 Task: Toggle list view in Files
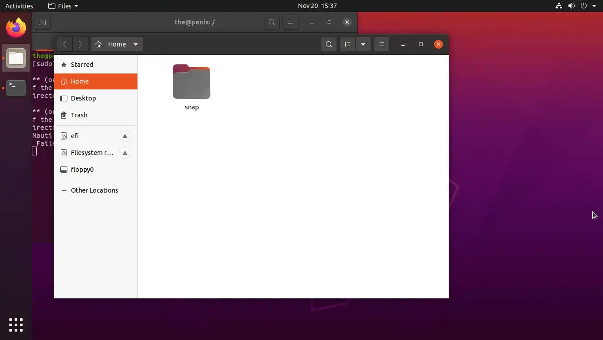point(348,44)
